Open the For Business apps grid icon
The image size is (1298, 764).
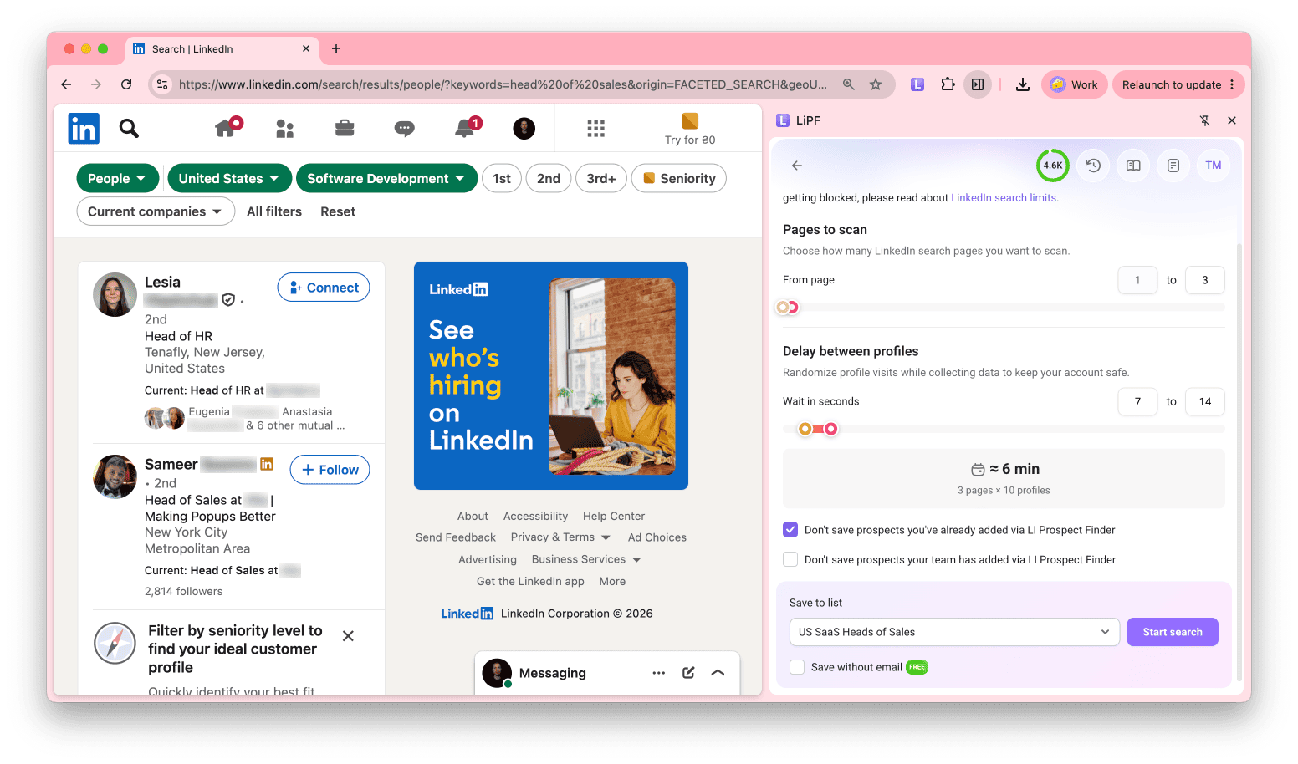[595, 128]
